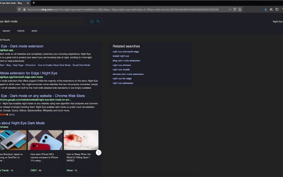Click 'How to Enable Slack Dark Mode' sublink
Viewport: 283px width, 177px height.
[54, 65]
